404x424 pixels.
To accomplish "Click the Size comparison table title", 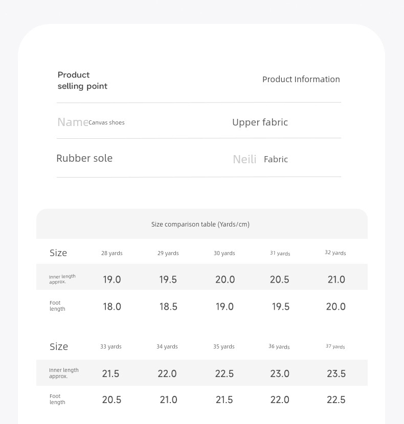I will 200,224.
